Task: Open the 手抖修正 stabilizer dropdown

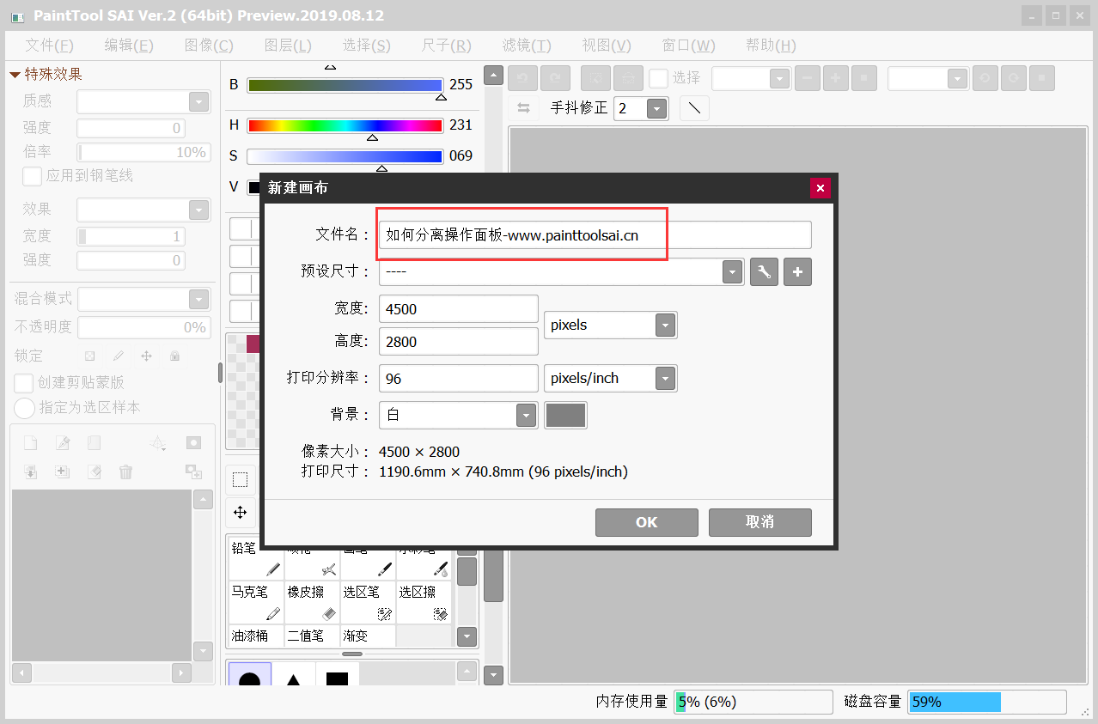Action: [x=656, y=108]
